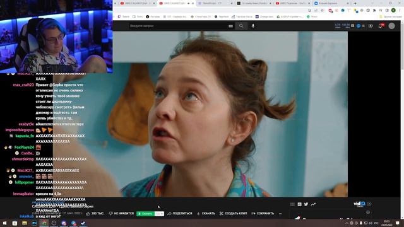Viewport: 404px width, 227px height.
Task: Open the YouTube account avatar menu
Action: click(x=391, y=26)
